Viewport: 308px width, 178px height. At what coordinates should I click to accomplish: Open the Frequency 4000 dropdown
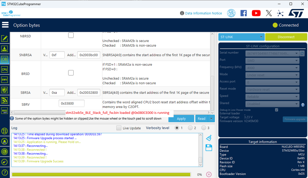272,68
